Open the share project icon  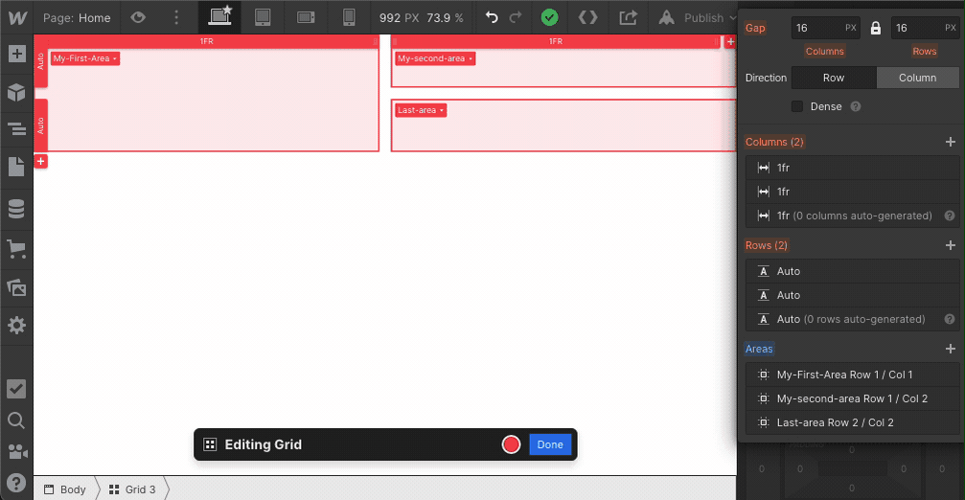click(628, 17)
